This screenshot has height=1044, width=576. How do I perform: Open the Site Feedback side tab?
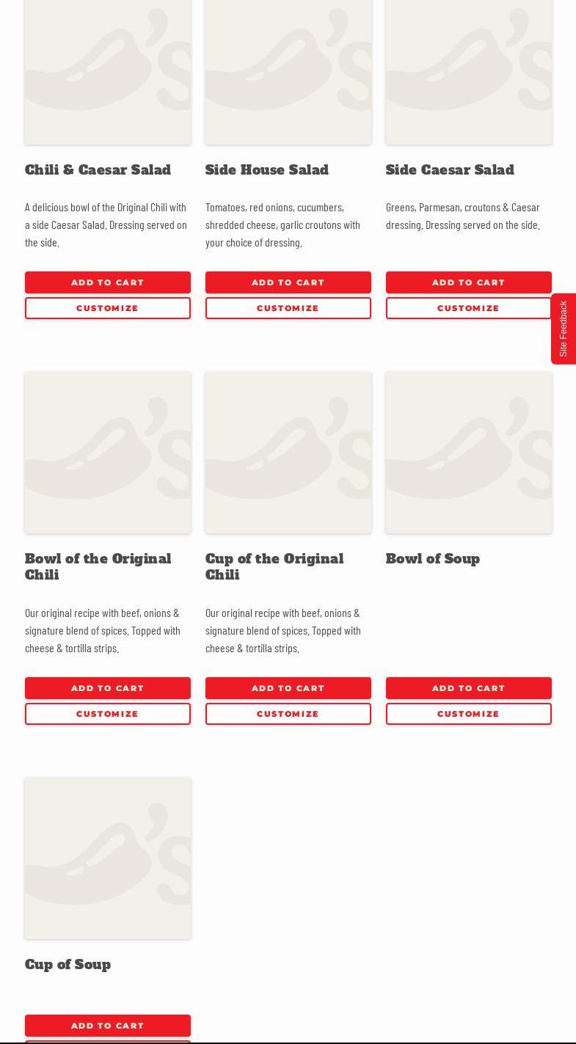pos(564,329)
